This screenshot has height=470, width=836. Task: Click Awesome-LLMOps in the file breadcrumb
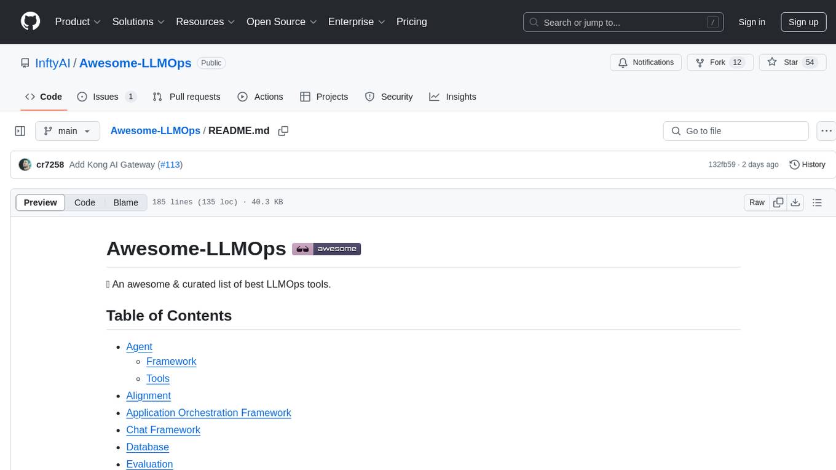click(156, 130)
